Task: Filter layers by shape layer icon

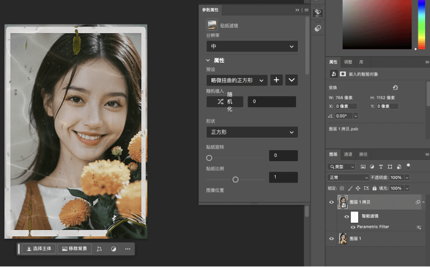Action: tap(389, 167)
